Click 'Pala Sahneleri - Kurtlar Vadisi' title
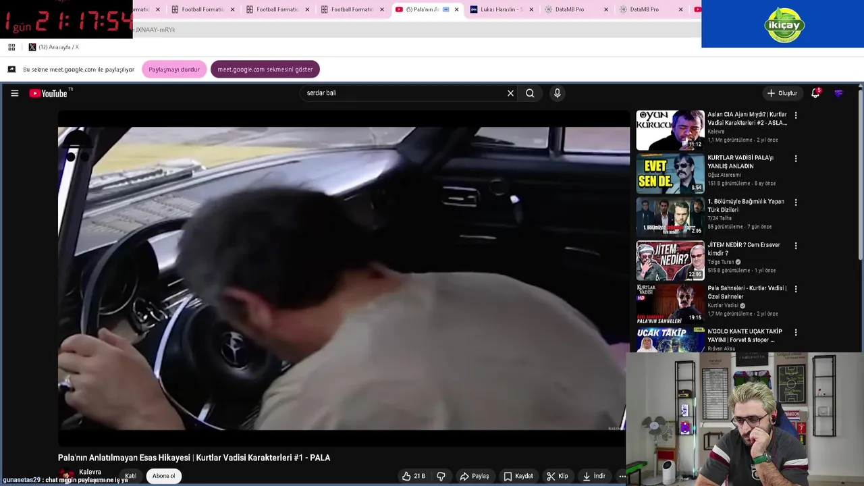Screen dimensions: 864x486 tap(747, 292)
